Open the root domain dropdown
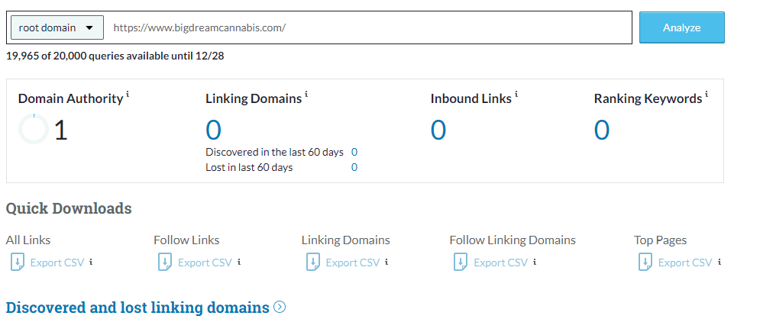 point(57,27)
